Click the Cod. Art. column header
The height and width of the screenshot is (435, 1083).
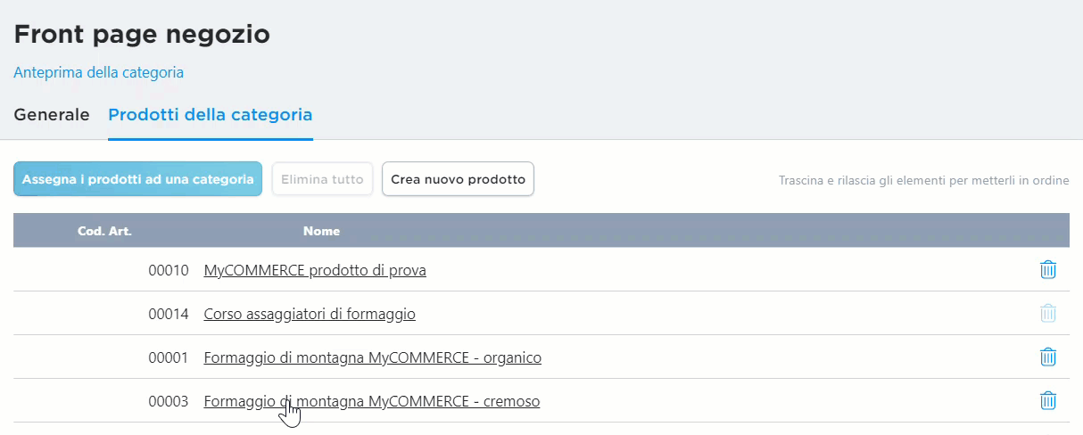pos(104,231)
